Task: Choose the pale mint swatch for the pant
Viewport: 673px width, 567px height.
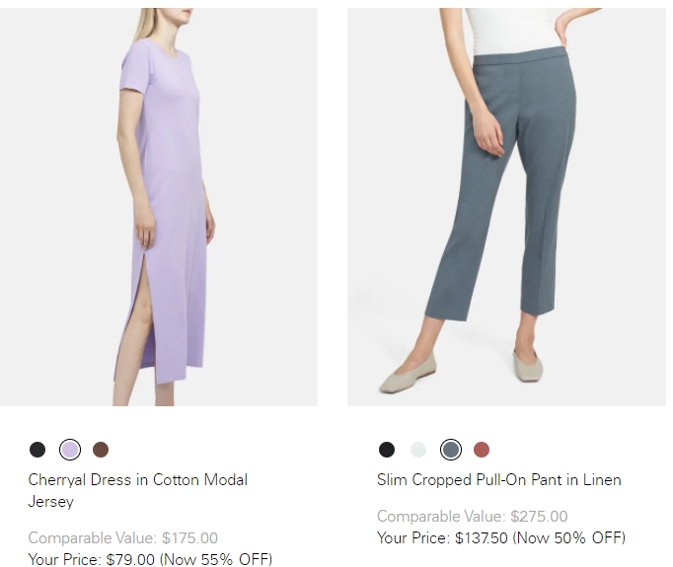Action: (418, 450)
